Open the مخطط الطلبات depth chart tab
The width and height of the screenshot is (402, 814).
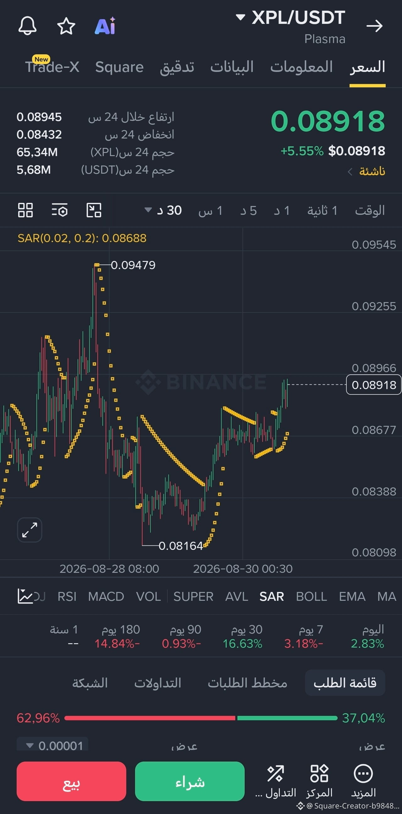tap(247, 683)
